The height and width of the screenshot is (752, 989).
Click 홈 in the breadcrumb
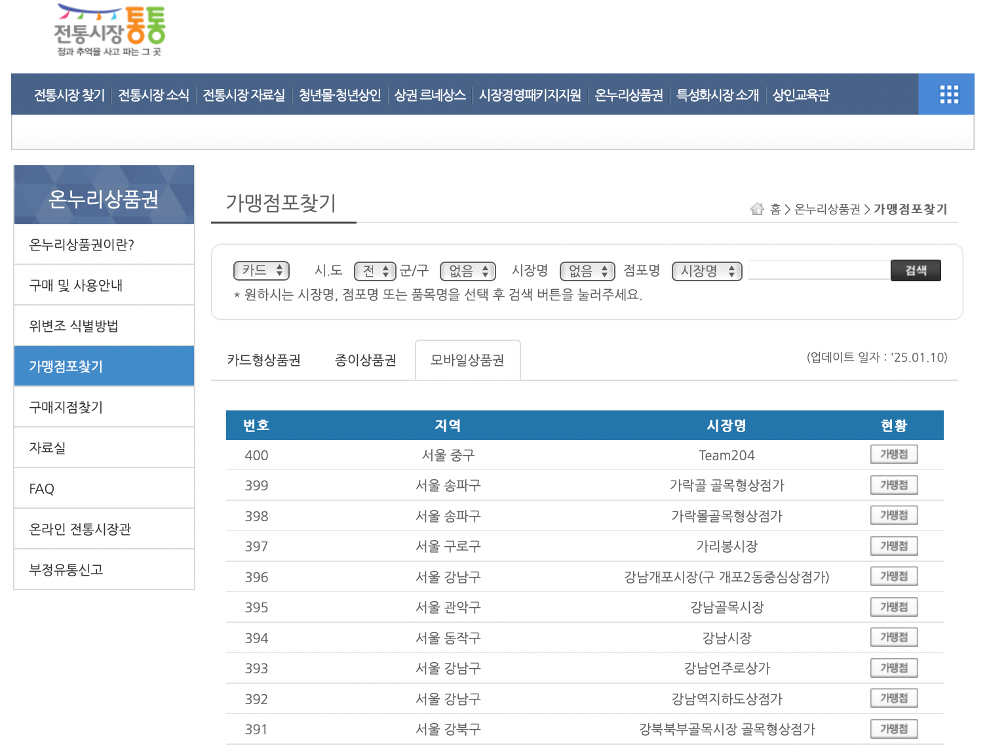[775, 209]
